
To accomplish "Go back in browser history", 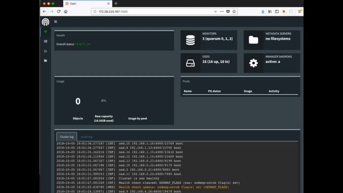I will point(44,11).
